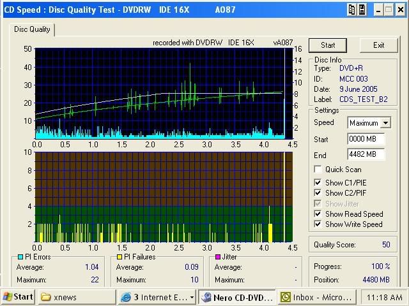Click the Start position field 0000 MB
The width and height of the screenshot is (409, 306).
tap(366, 139)
